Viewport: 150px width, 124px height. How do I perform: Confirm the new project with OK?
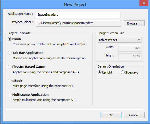[111, 115]
